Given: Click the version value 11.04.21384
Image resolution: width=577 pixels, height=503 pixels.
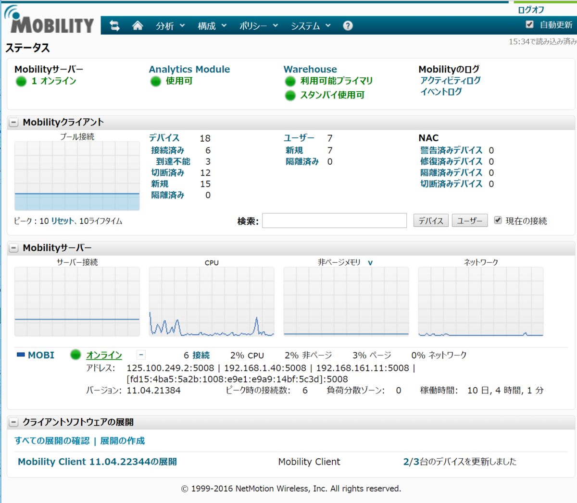Looking at the screenshot, I should pyautogui.click(x=153, y=391).
